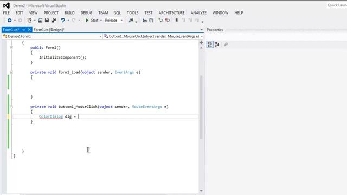Undo the last edit with the Undo icon

point(63,21)
